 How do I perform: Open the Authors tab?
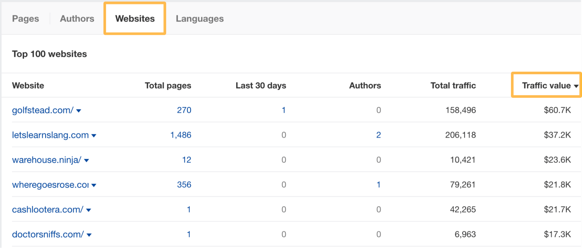click(x=77, y=19)
